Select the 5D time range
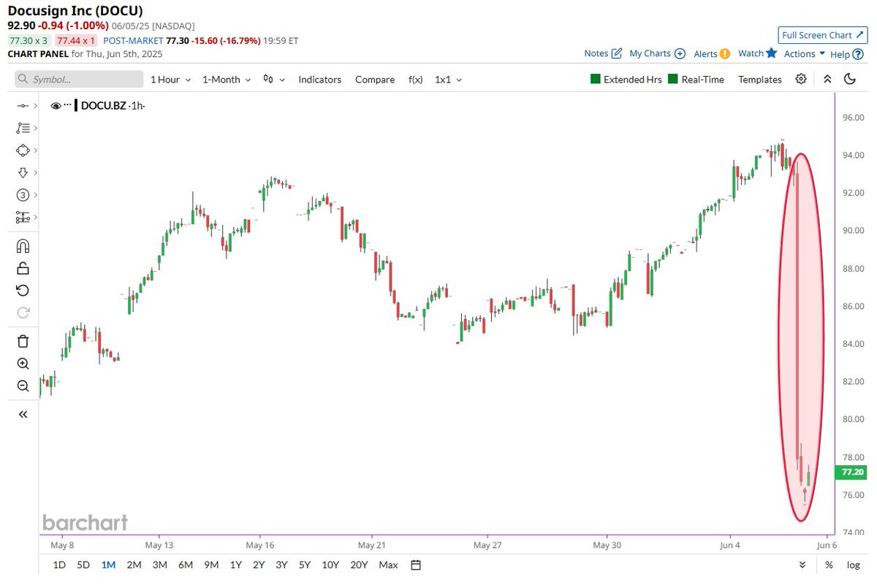 (x=84, y=565)
